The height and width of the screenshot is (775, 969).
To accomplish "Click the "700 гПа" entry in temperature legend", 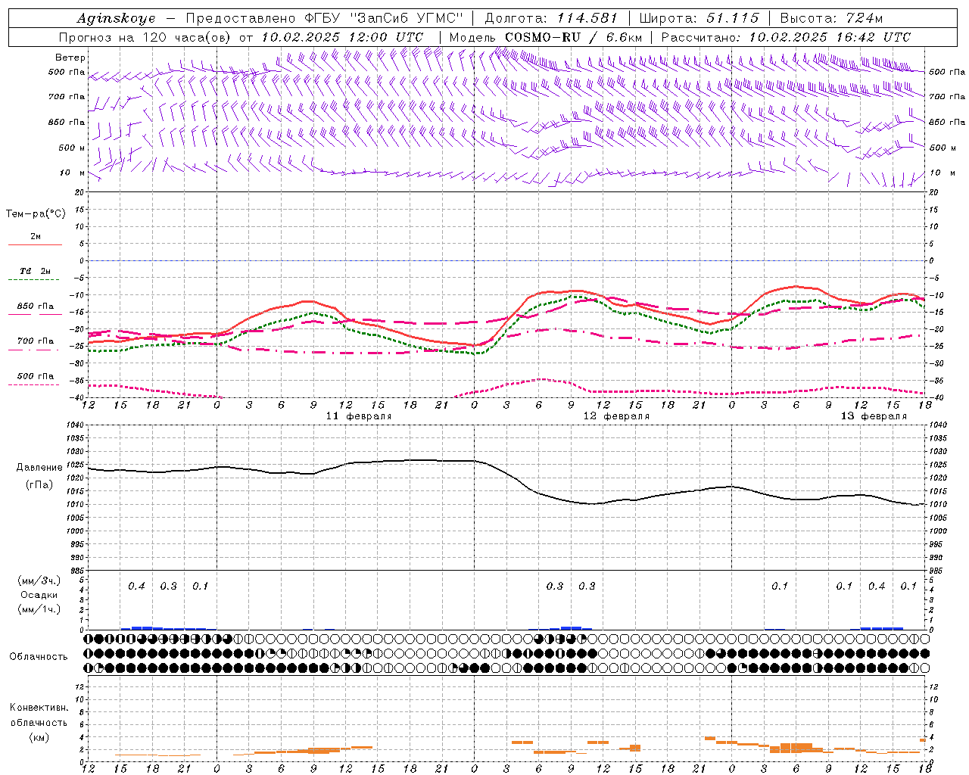I will [36, 341].
